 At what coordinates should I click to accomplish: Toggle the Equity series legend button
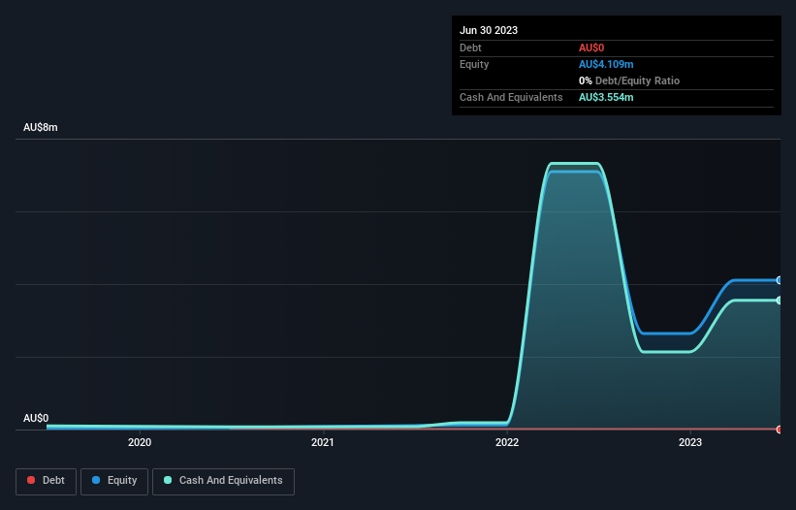point(114,481)
